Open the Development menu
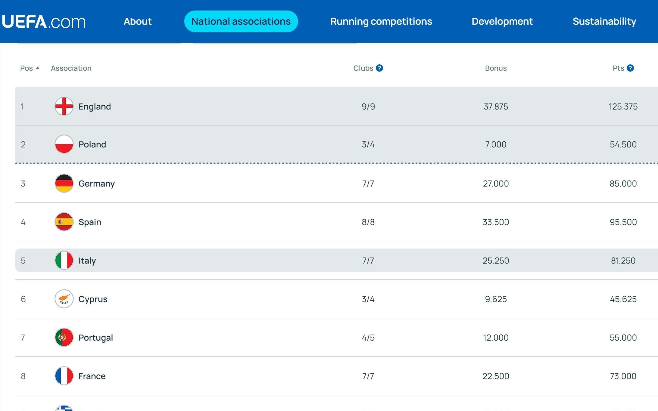The height and width of the screenshot is (411, 658). point(502,21)
